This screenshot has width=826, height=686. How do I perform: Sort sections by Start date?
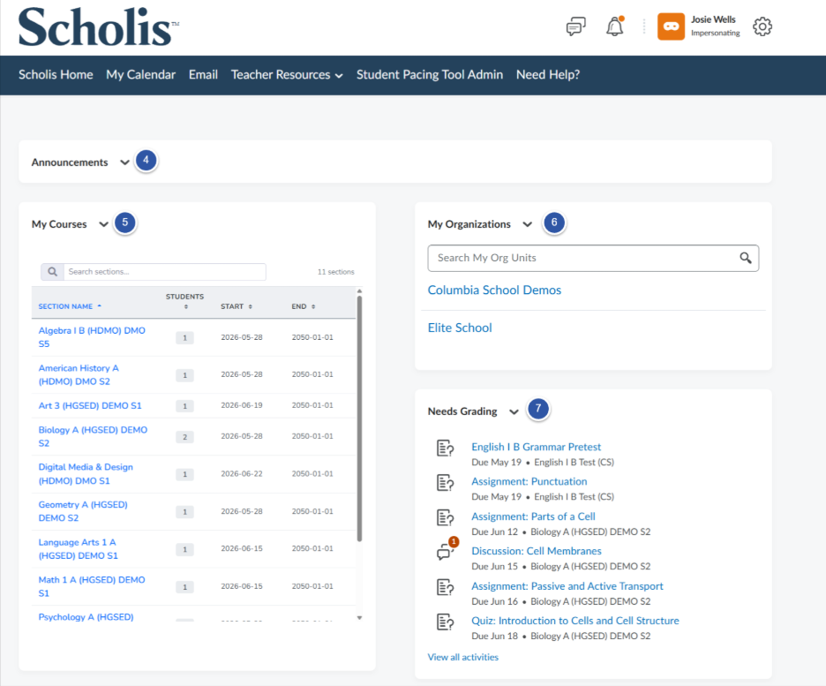(x=236, y=306)
